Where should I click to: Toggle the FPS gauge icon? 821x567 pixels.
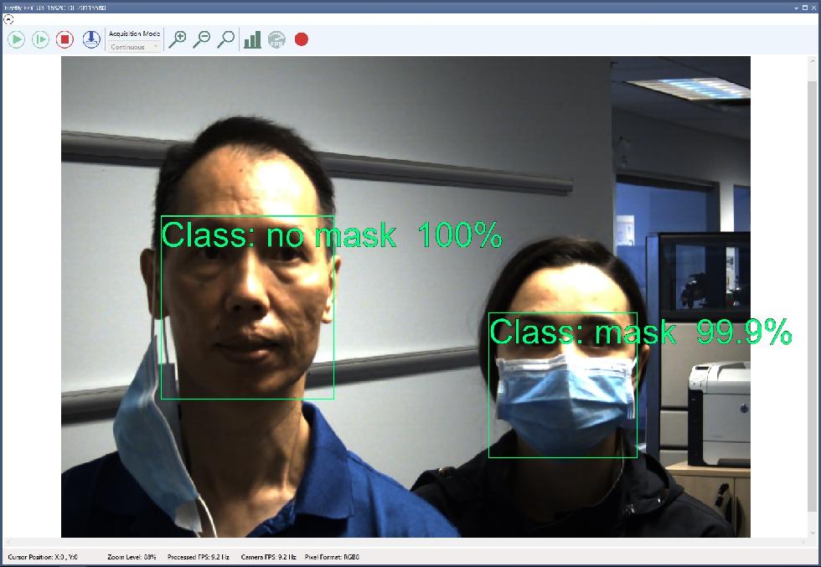click(x=276, y=39)
